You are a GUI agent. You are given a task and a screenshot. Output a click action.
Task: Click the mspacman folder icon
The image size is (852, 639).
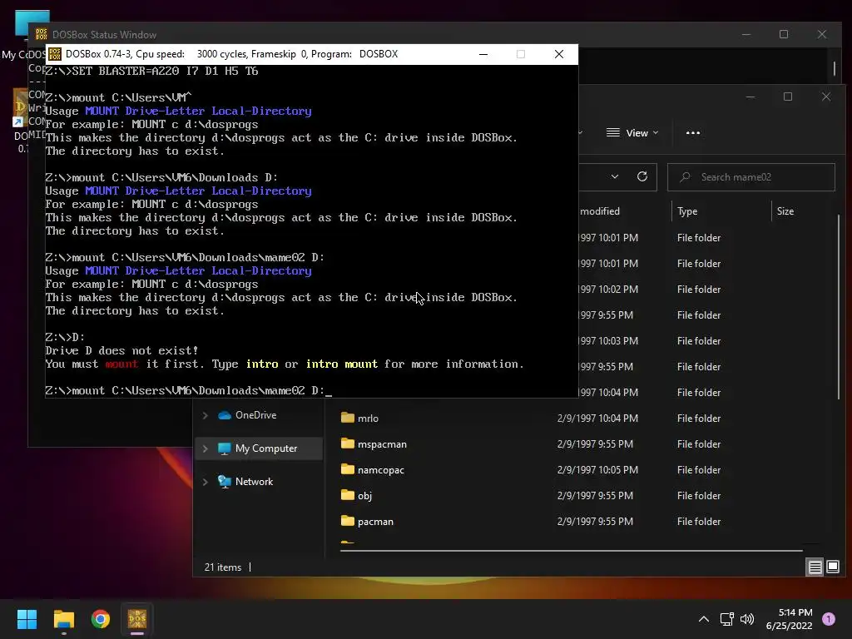pyautogui.click(x=347, y=443)
